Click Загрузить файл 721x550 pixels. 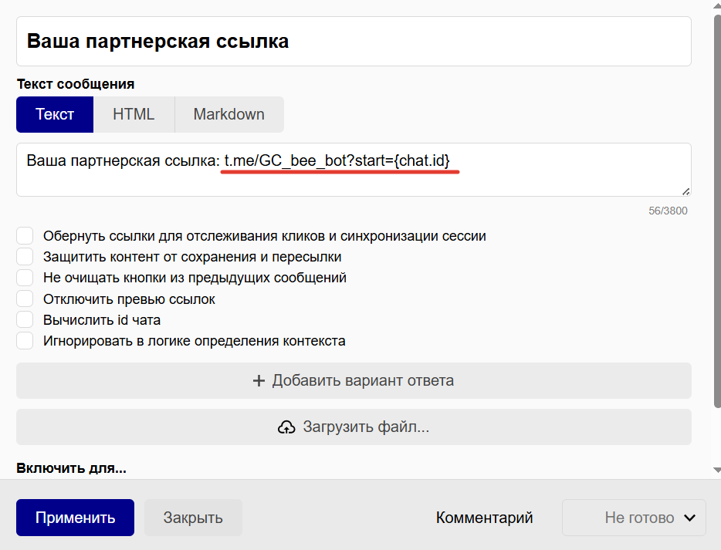coord(354,427)
